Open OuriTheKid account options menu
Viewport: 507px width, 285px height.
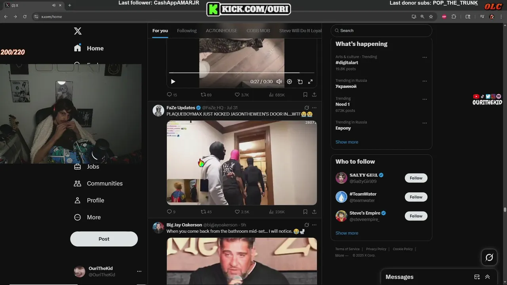139,272
